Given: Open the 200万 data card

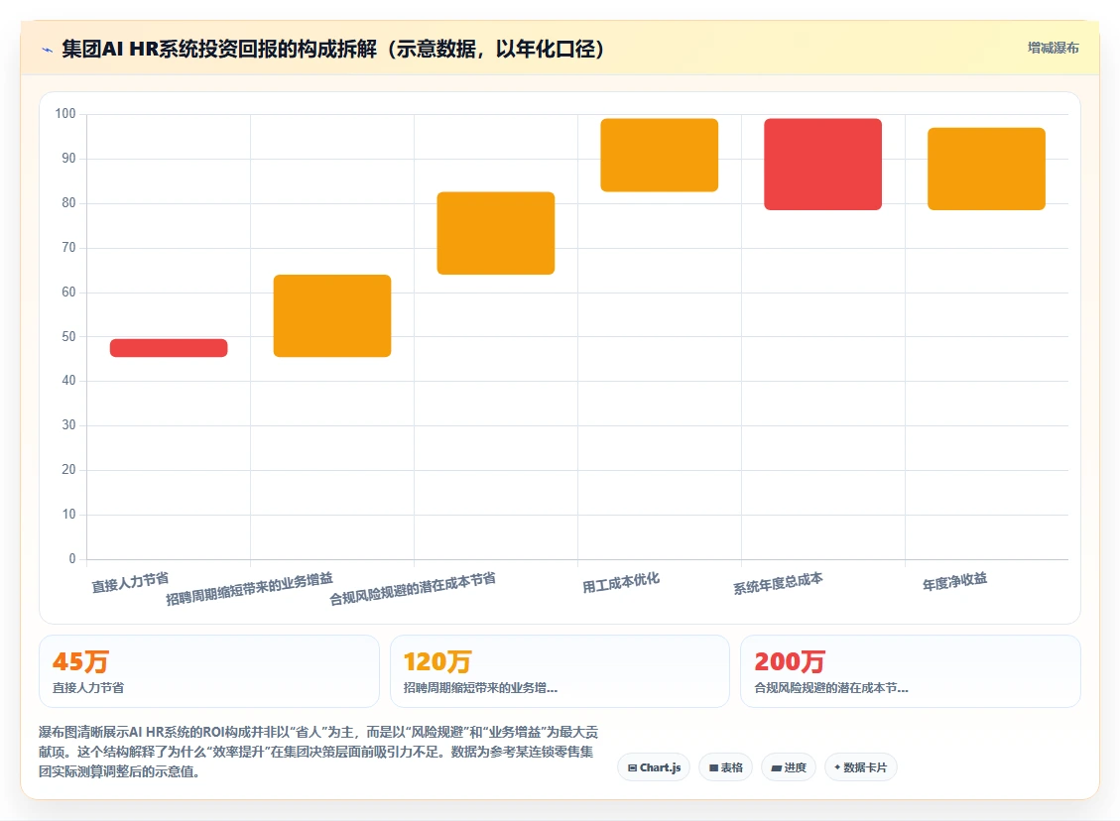Looking at the screenshot, I should click(911, 671).
